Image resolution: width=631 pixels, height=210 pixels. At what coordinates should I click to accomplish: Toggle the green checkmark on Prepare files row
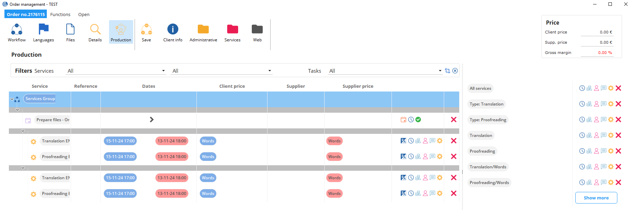pyautogui.click(x=418, y=120)
